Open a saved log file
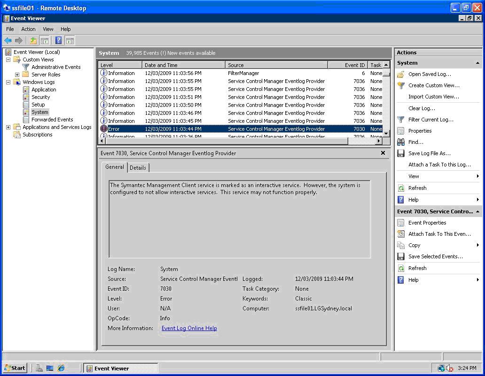 coord(429,74)
